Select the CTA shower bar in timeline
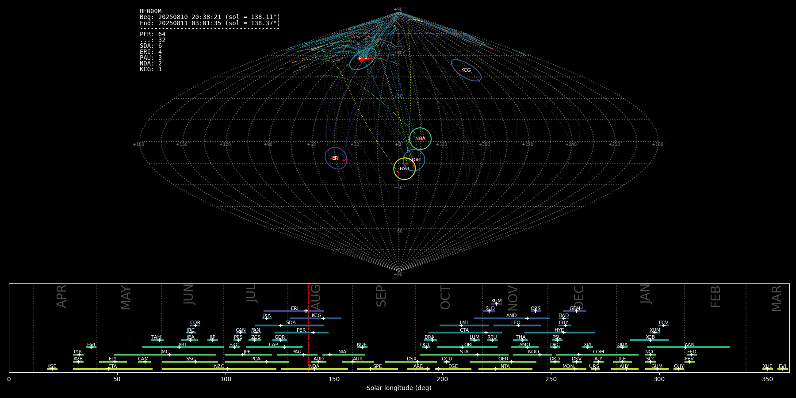The height and width of the screenshot is (398, 796). tap(465, 333)
